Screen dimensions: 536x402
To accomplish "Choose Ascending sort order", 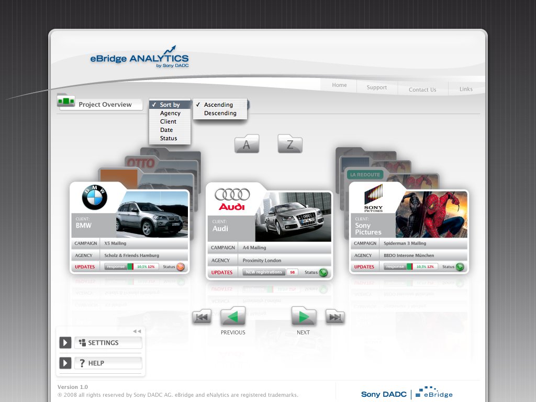I will point(220,105).
